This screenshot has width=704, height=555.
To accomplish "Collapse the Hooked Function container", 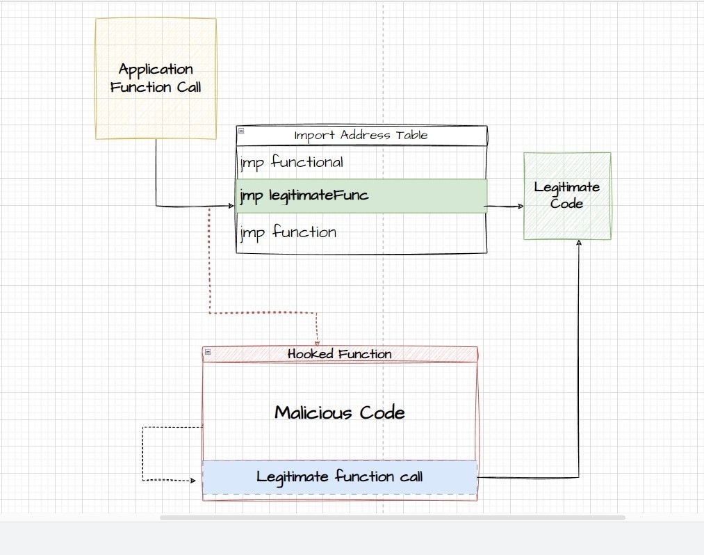I will [207, 352].
